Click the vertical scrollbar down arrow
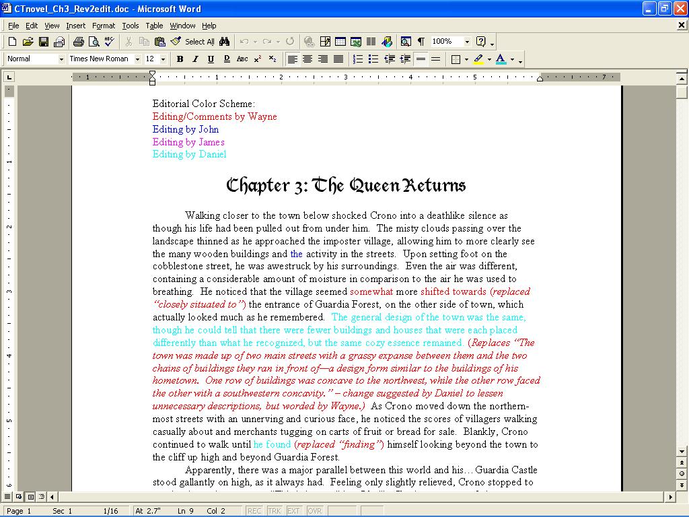 pos(682,452)
